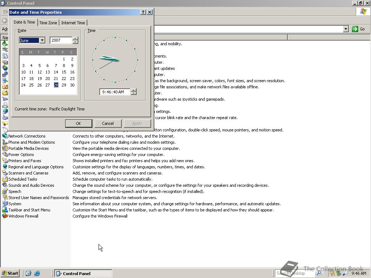Click the Search Desktop magnifier icon
Viewport: 371px width, 278px height.
(x=319, y=273)
